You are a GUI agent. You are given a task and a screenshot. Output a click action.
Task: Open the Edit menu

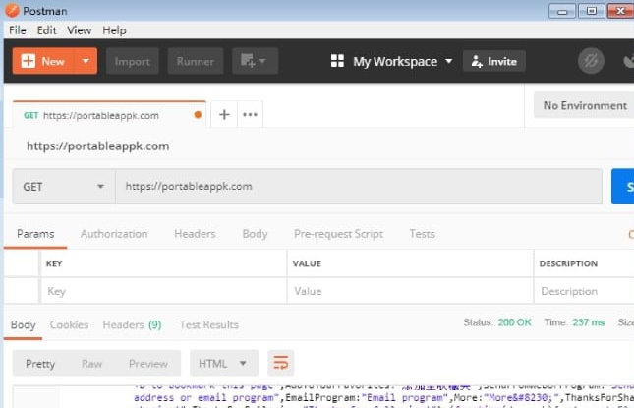(46, 30)
